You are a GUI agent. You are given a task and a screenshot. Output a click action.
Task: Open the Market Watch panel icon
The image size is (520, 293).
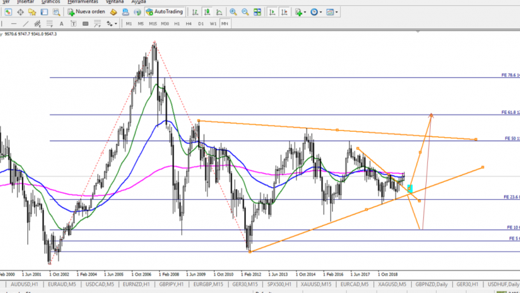click(x=8, y=12)
